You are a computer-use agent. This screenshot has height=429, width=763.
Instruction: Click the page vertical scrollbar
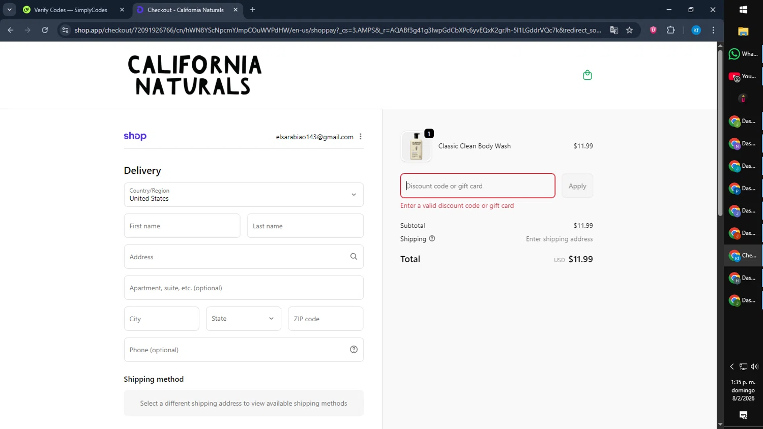coord(720,132)
